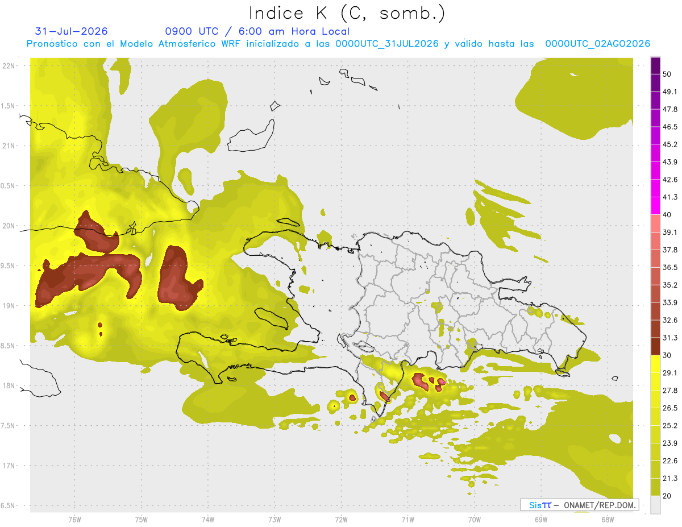Click the colorbar value "36.5"

(x=670, y=267)
